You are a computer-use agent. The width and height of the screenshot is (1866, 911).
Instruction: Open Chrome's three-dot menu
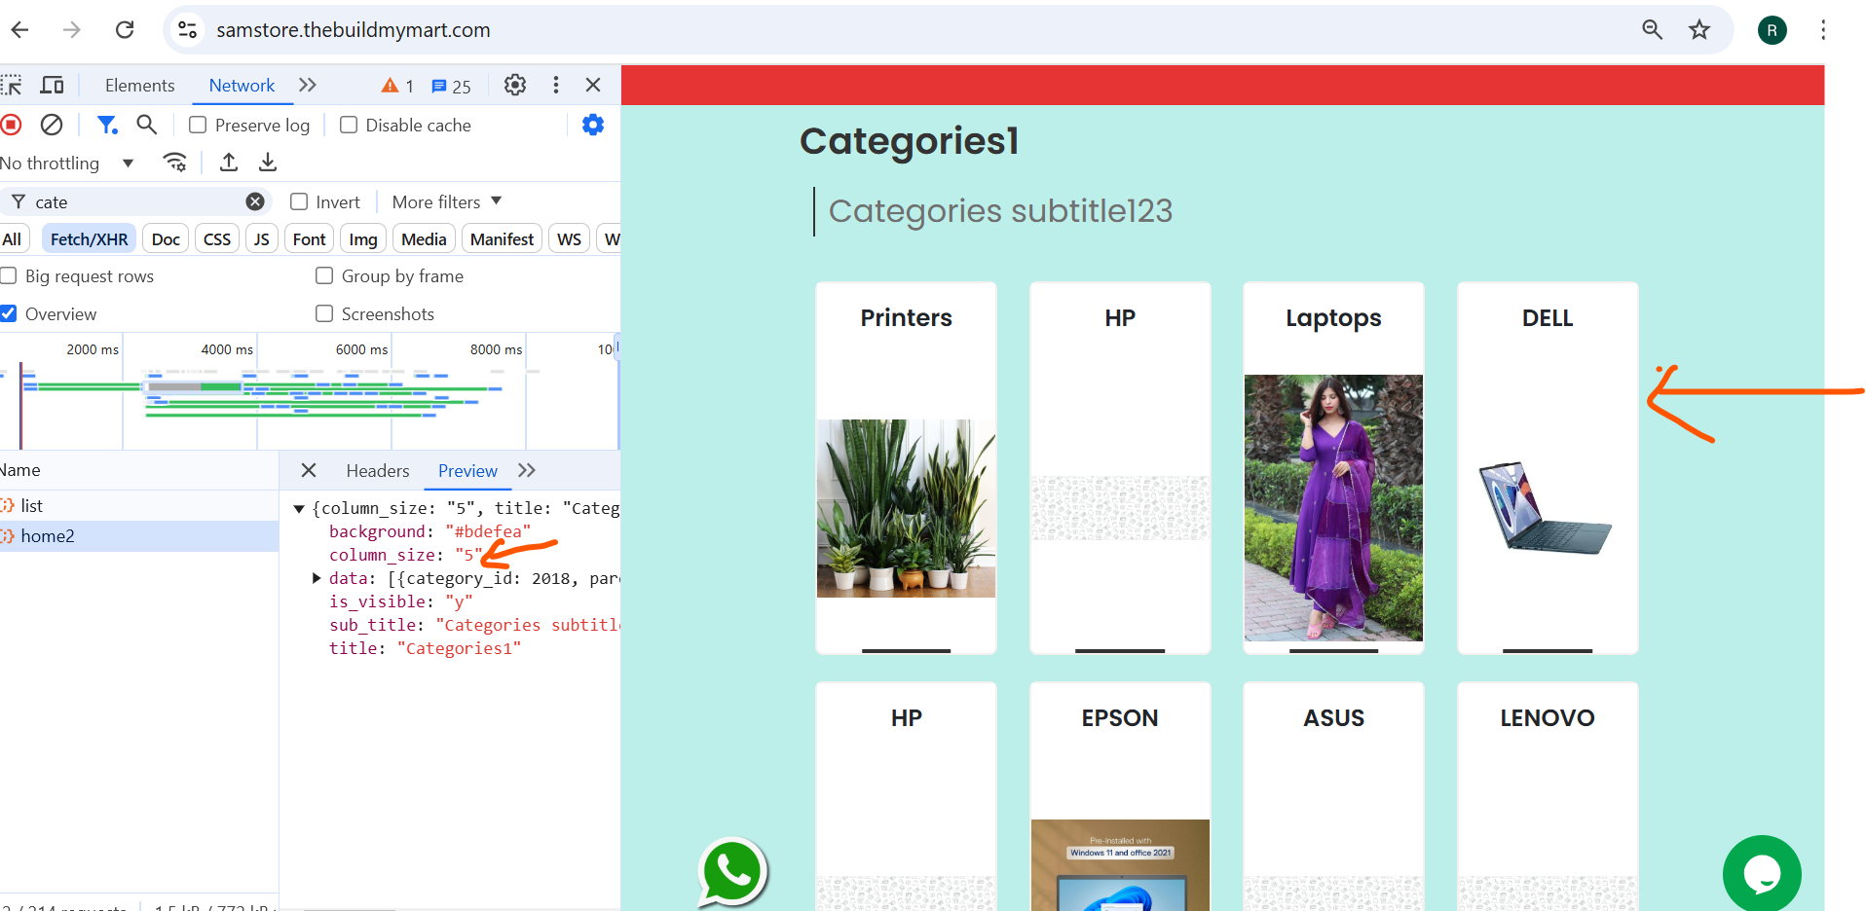1823,30
